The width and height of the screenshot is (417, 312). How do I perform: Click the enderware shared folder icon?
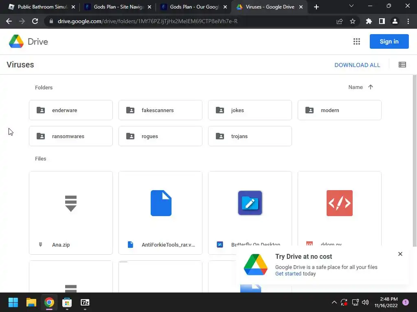(x=41, y=110)
